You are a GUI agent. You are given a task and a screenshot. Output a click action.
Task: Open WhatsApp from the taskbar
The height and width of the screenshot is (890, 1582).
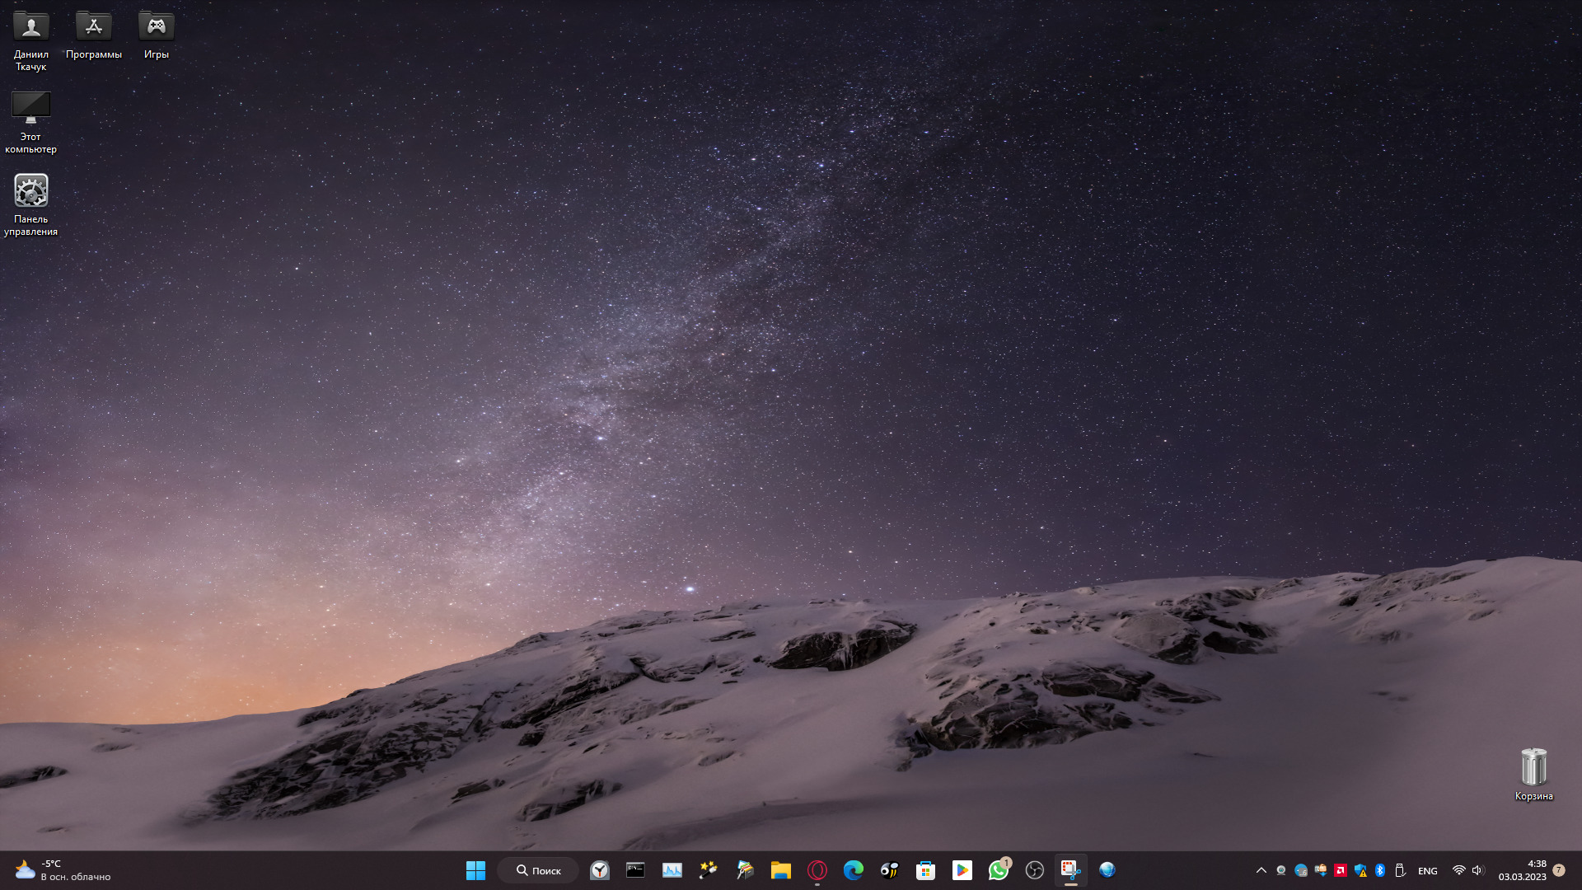[x=998, y=870]
